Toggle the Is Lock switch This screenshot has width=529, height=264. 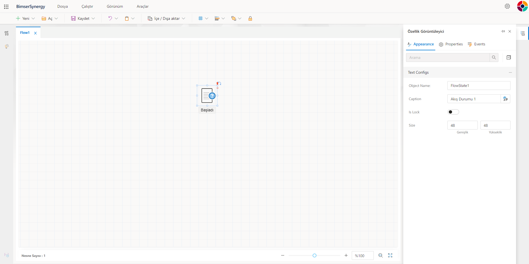coord(453,112)
